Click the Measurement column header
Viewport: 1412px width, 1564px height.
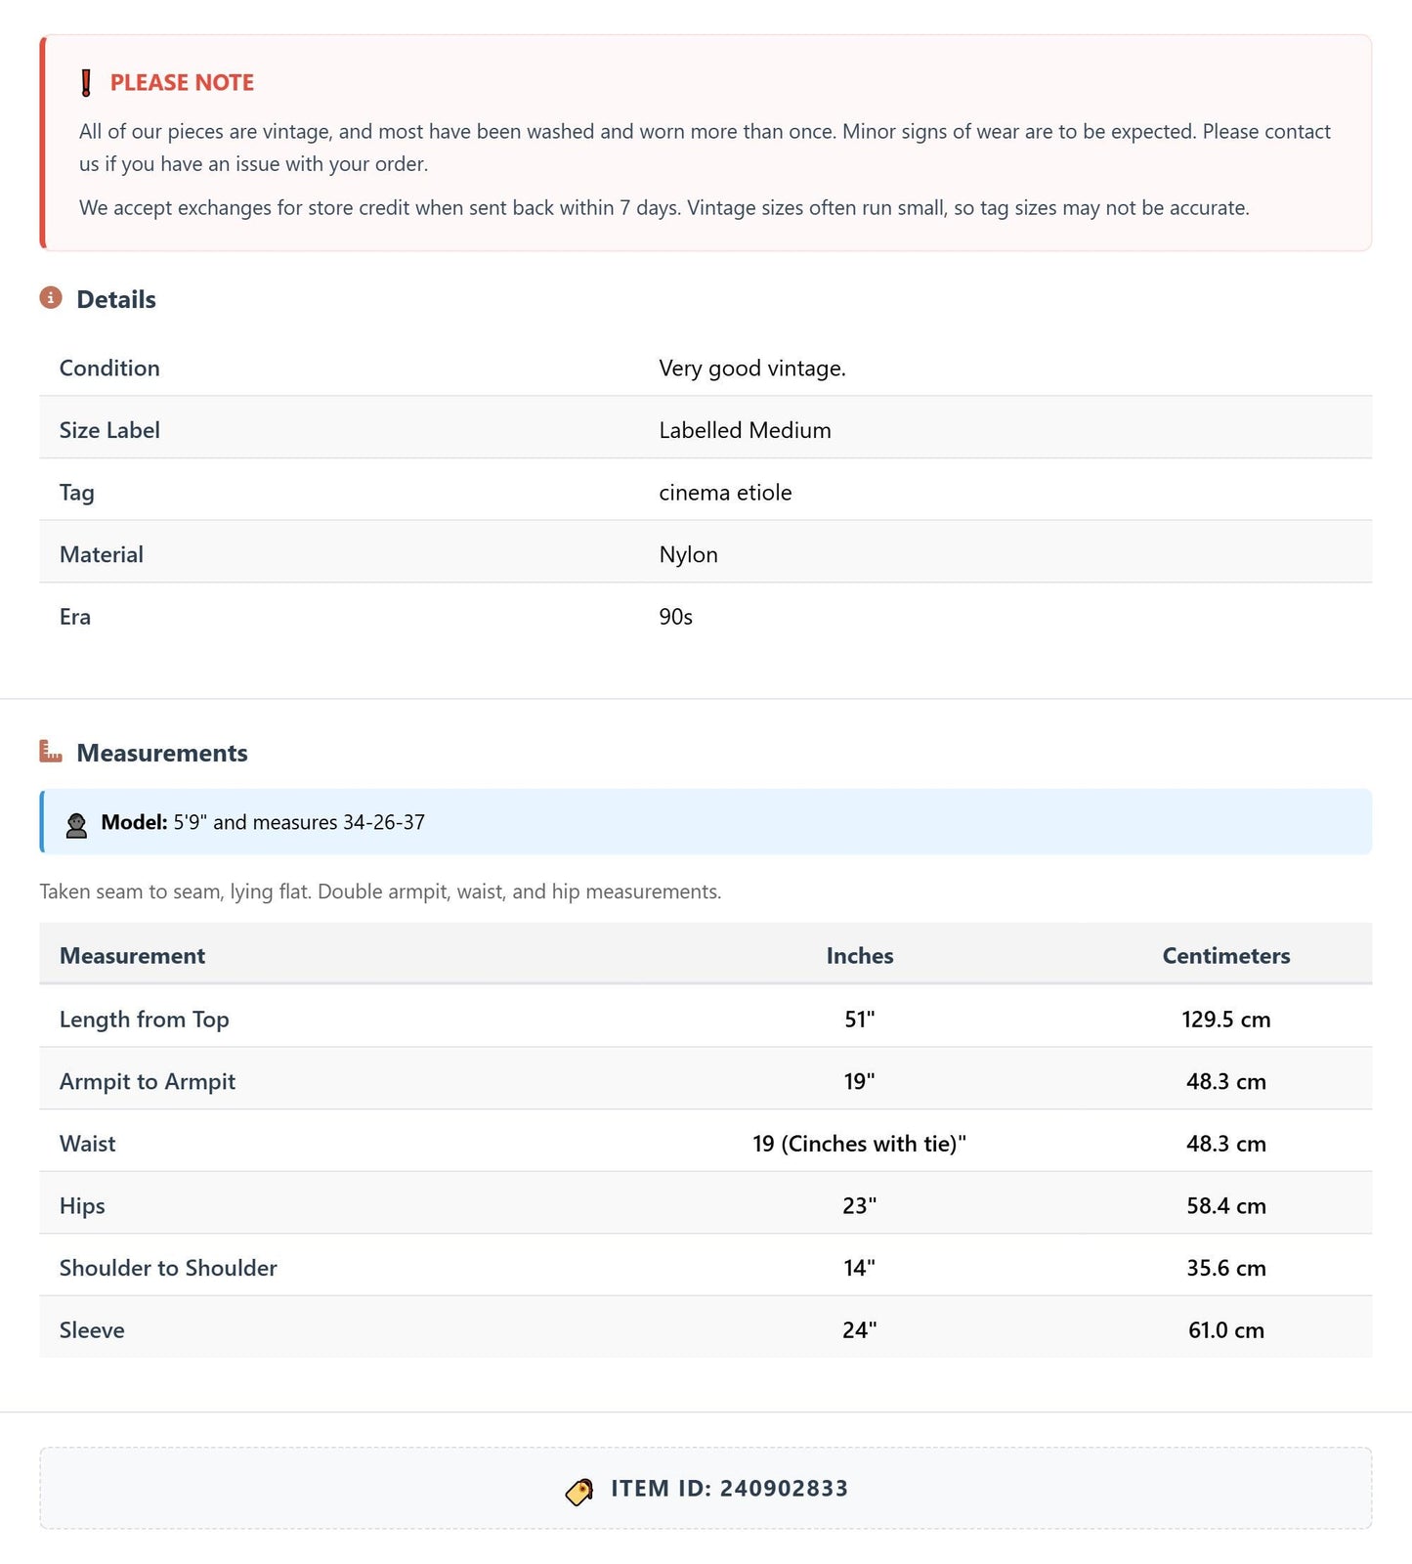132,956
